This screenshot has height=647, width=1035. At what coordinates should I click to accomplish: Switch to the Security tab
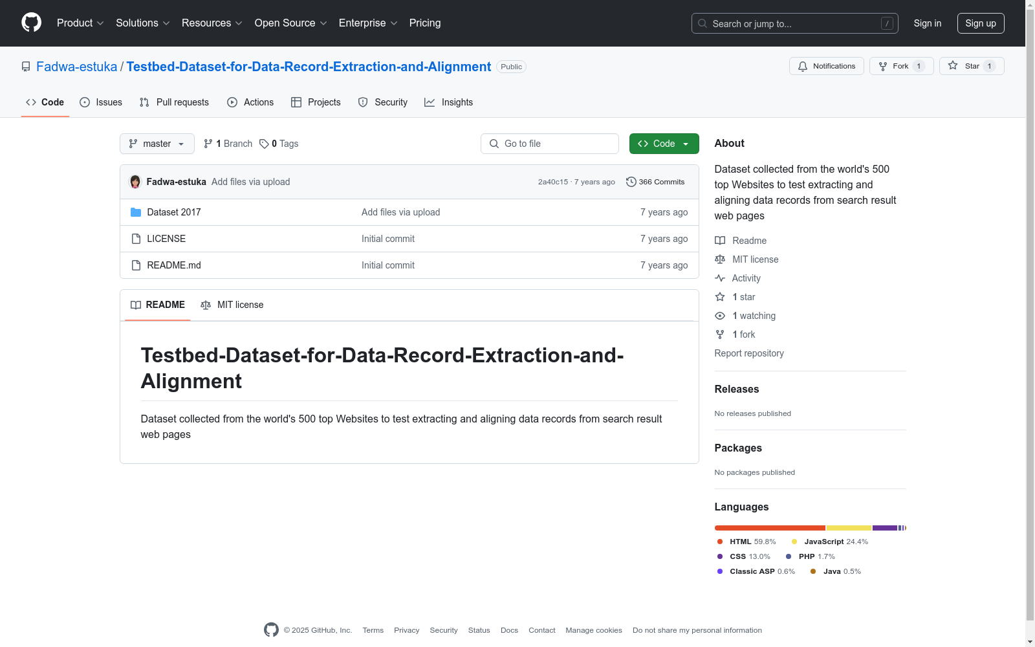(383, 102)
